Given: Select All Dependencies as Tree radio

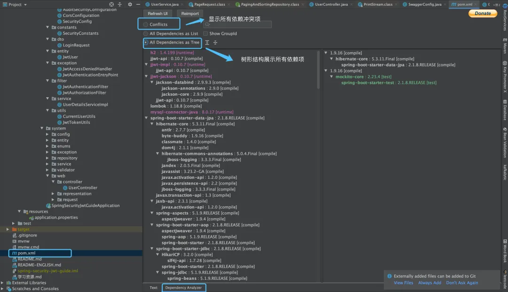Looking at the screenshot, I should 146,42.
